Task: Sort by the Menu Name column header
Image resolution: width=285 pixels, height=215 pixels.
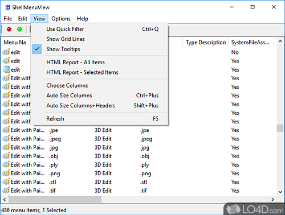Action: pos(16,42)
